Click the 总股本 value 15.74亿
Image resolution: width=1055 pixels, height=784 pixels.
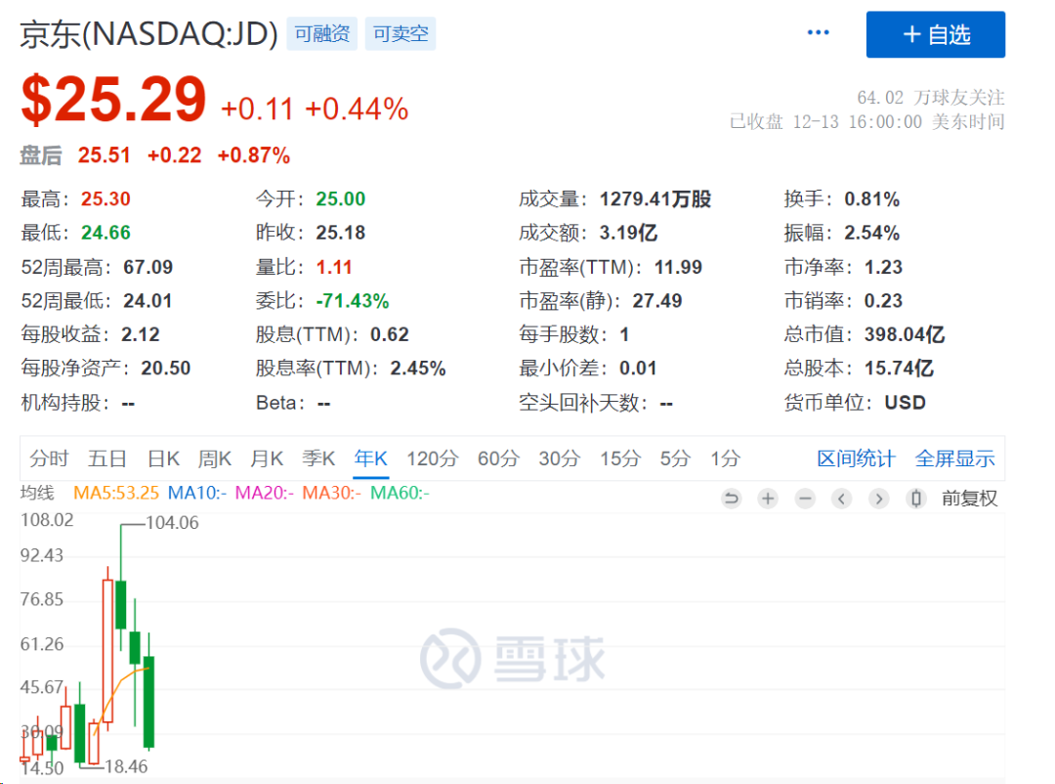pos(899,369)
